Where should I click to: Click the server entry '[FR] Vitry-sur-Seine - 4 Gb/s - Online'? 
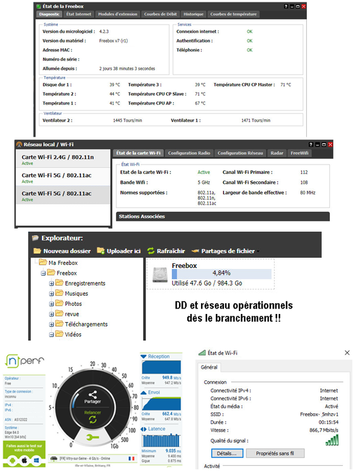(85, 459)
